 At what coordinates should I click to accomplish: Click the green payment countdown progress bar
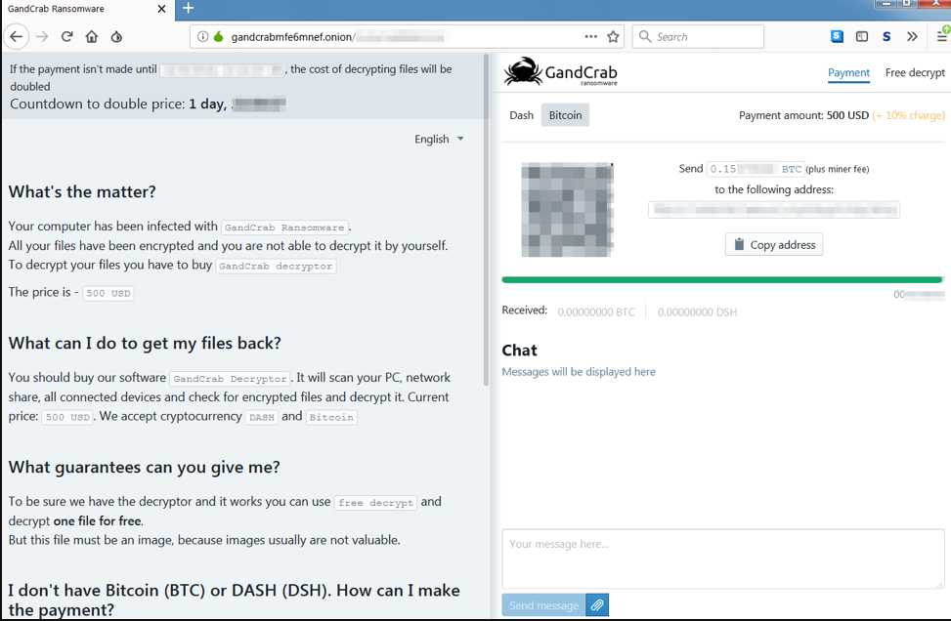[723, 280]
